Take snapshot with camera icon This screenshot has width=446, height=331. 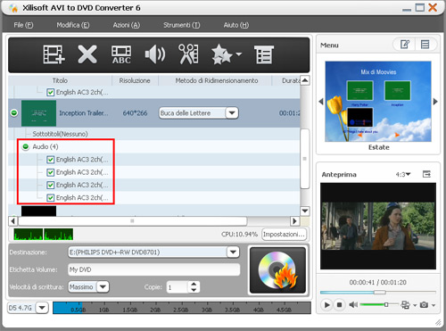pyautogui.click(x=424, y=305)
